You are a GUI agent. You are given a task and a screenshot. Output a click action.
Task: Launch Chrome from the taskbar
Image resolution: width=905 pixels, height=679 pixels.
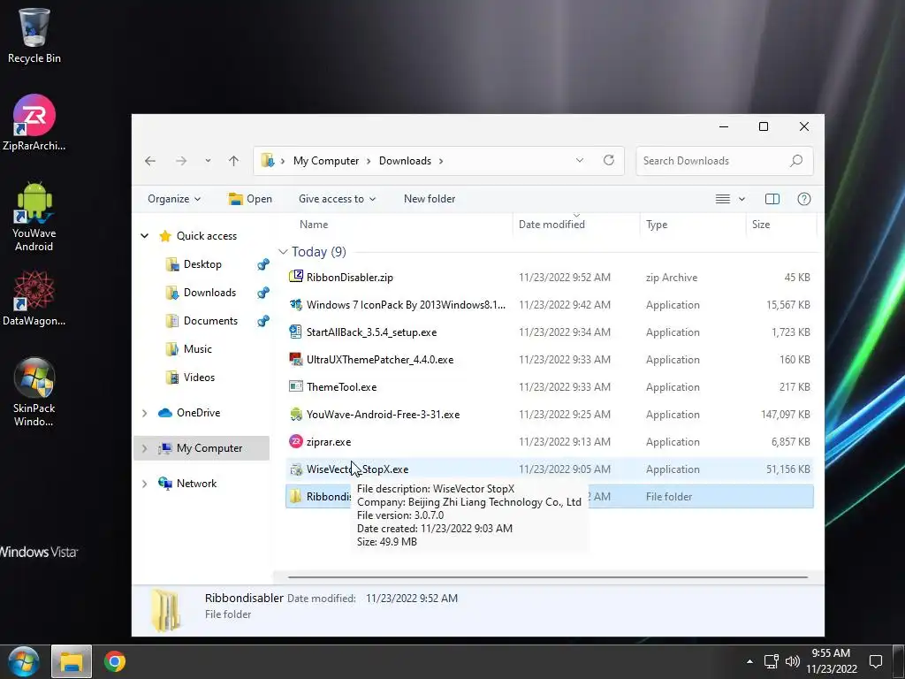114,661
